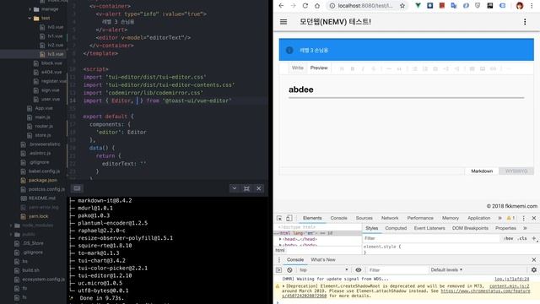Open router.js in the file tree
The image size is (540, 304).
pos(43,126)
